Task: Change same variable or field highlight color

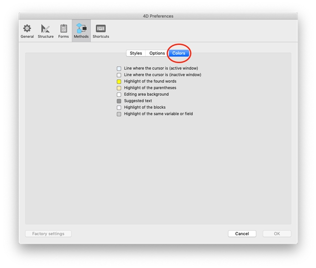Action: tap(119, 114)
